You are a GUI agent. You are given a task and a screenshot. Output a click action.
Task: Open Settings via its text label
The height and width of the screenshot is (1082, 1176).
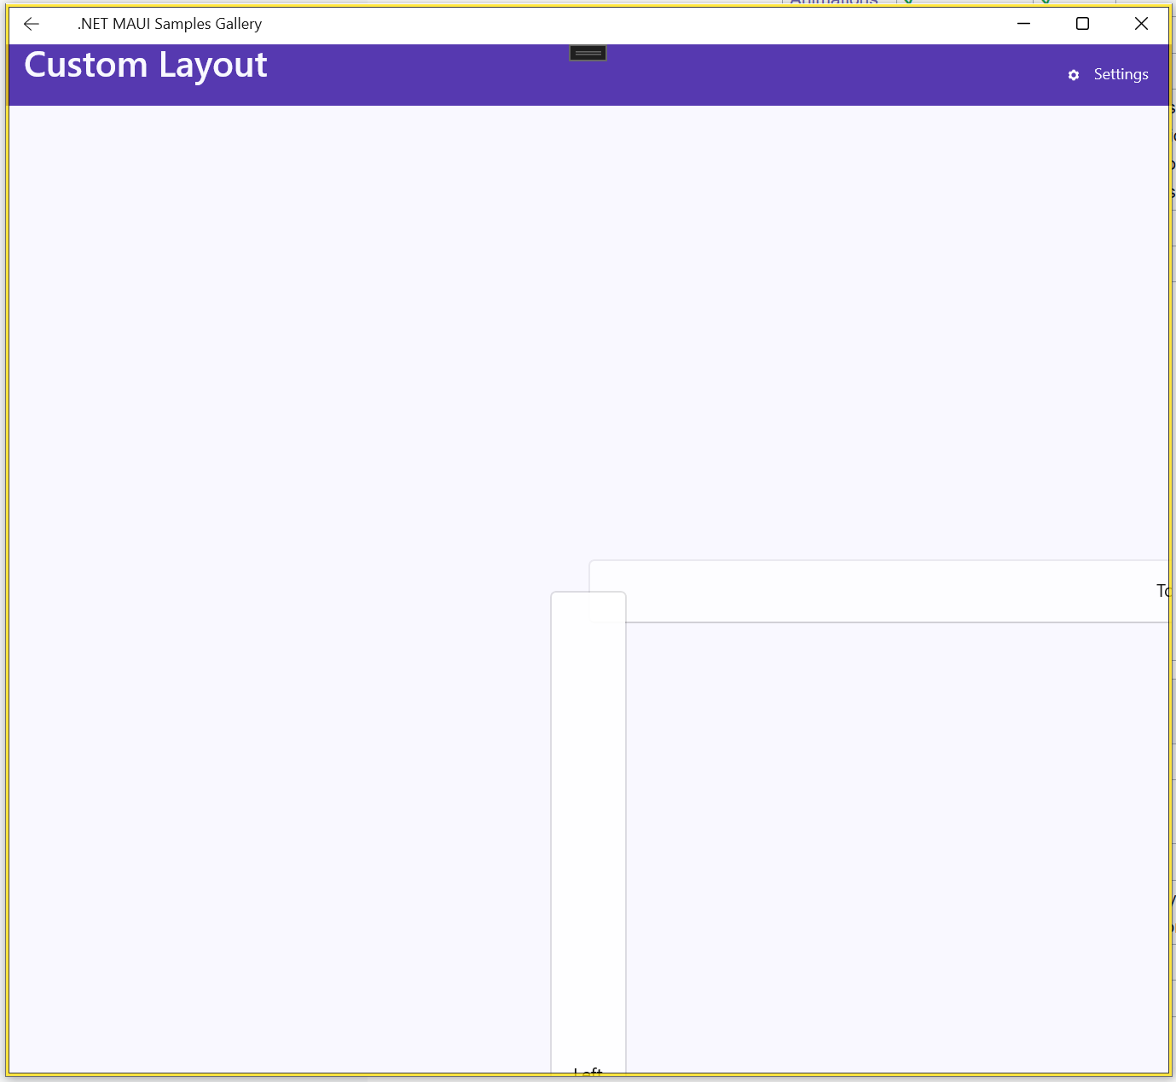point(1121,75)
